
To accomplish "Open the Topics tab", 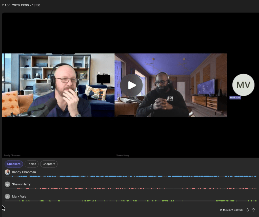I will 32,164.
